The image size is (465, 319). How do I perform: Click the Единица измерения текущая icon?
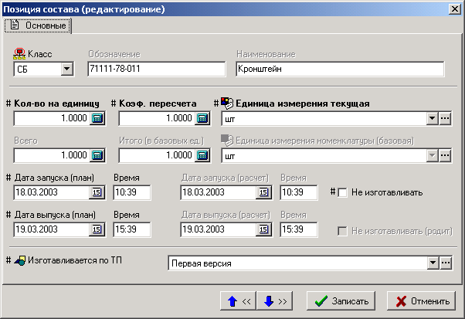tap(228, 103)
